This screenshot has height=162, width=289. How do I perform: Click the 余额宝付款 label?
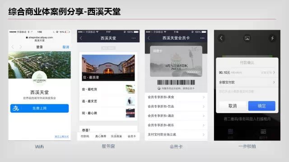coord(227,82)
